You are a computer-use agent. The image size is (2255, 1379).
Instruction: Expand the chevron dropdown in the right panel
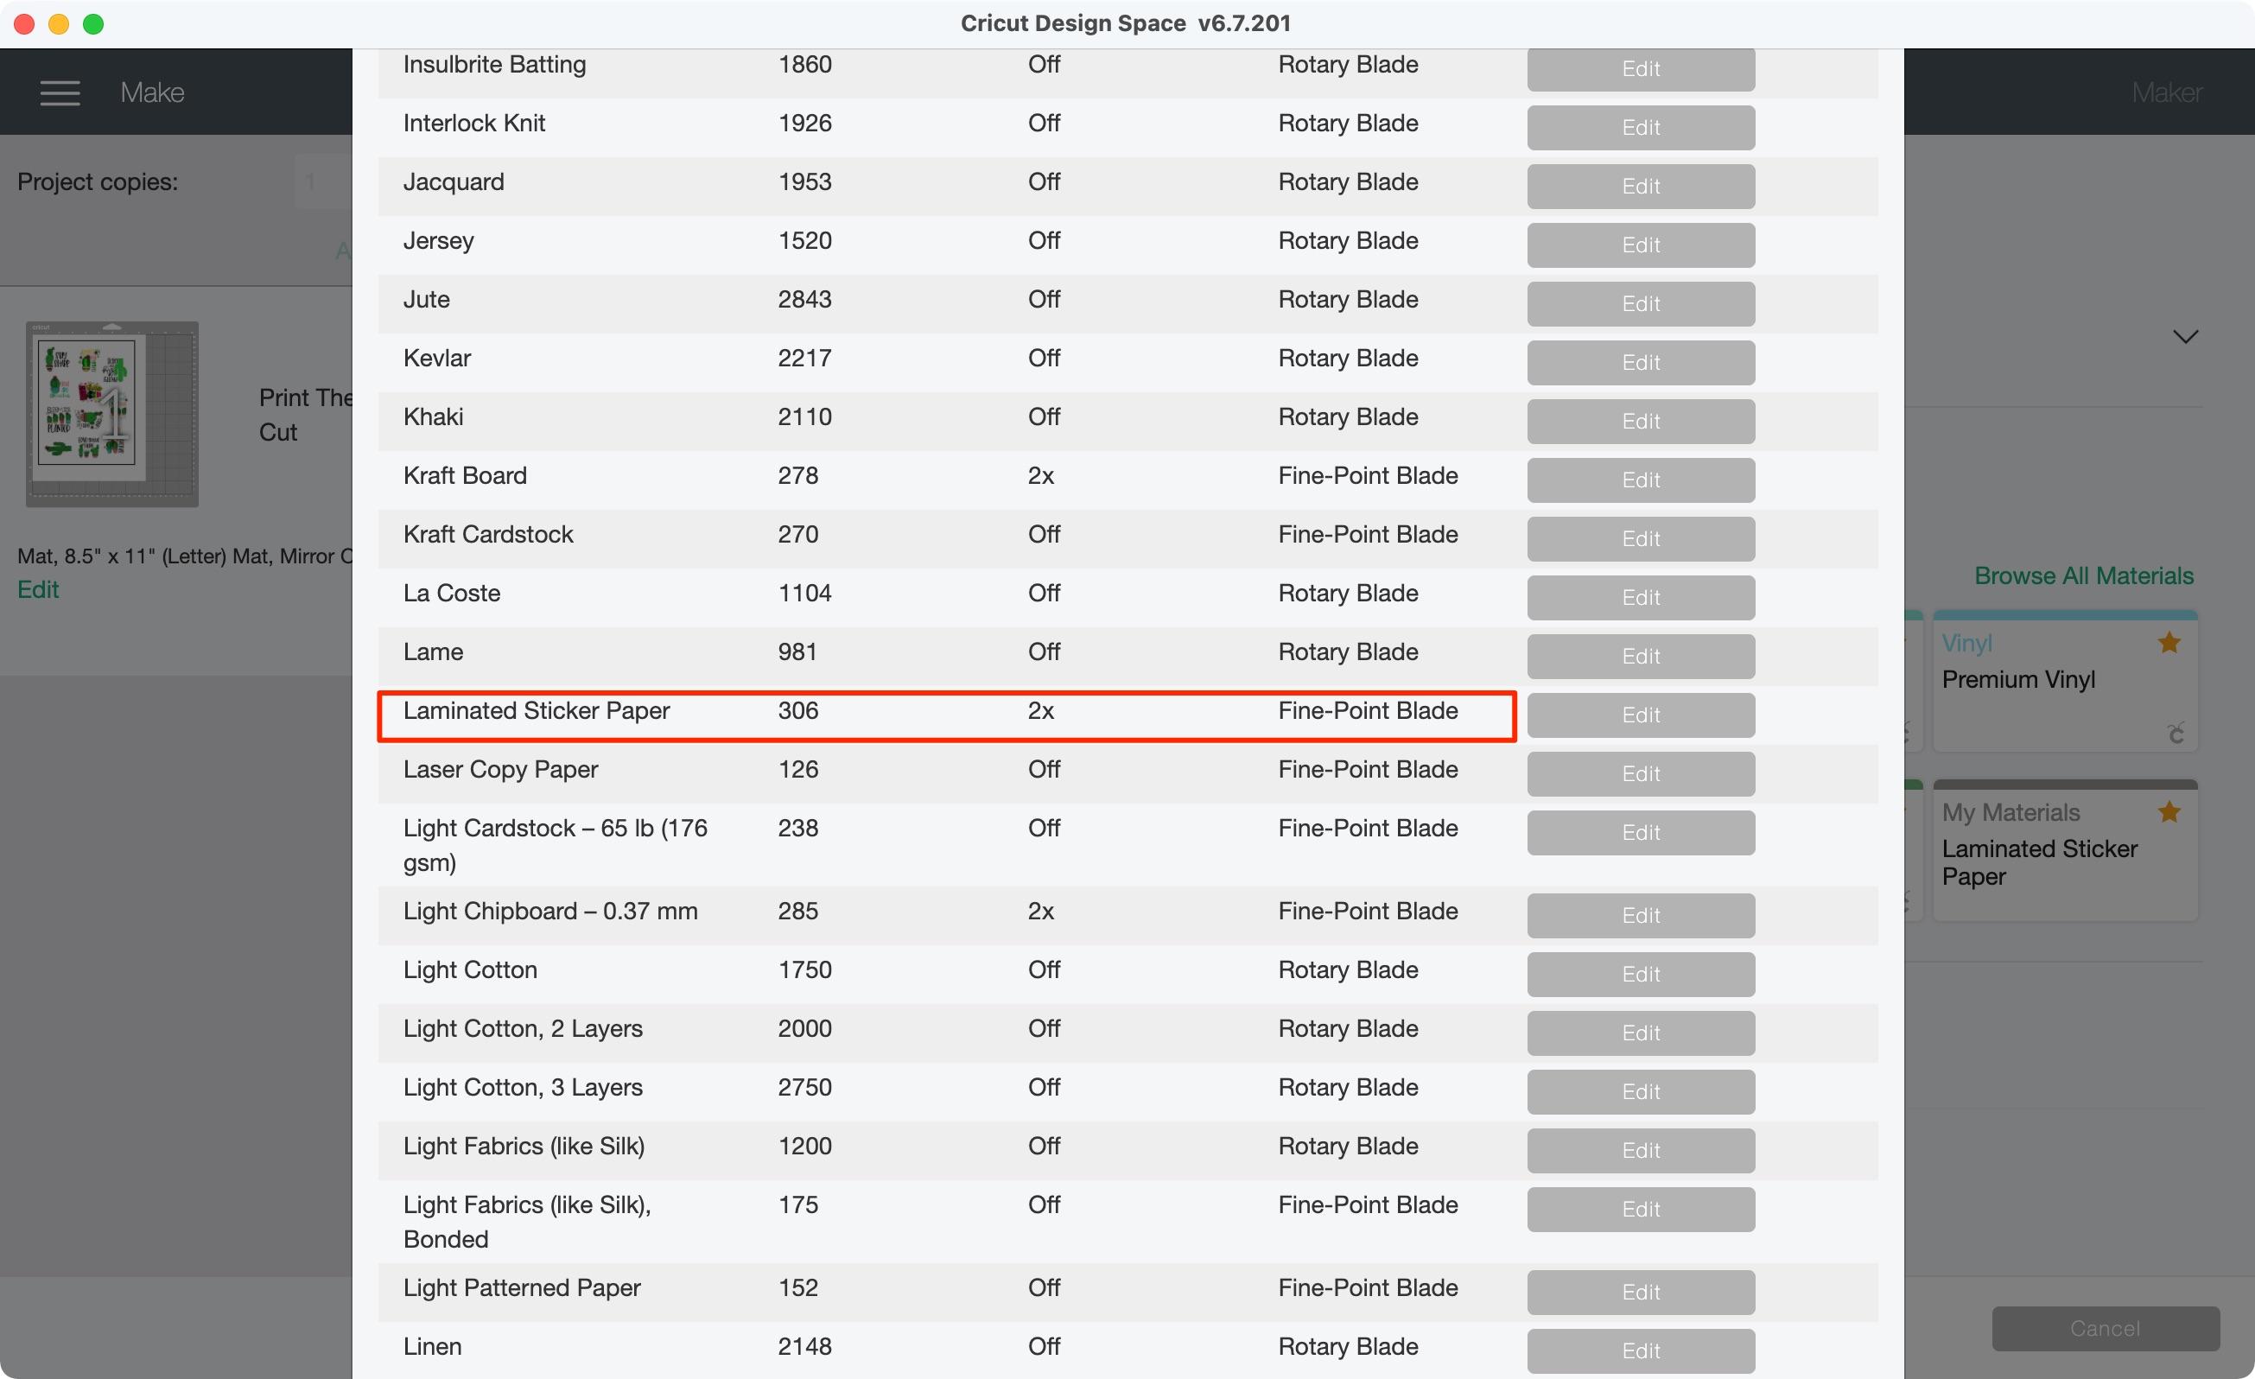point(2185,337)
